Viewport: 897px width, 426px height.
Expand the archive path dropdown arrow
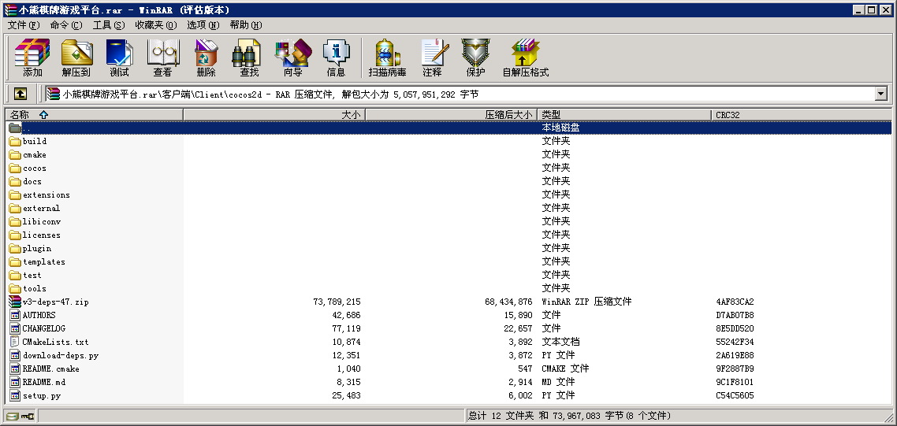coord(881,94)
